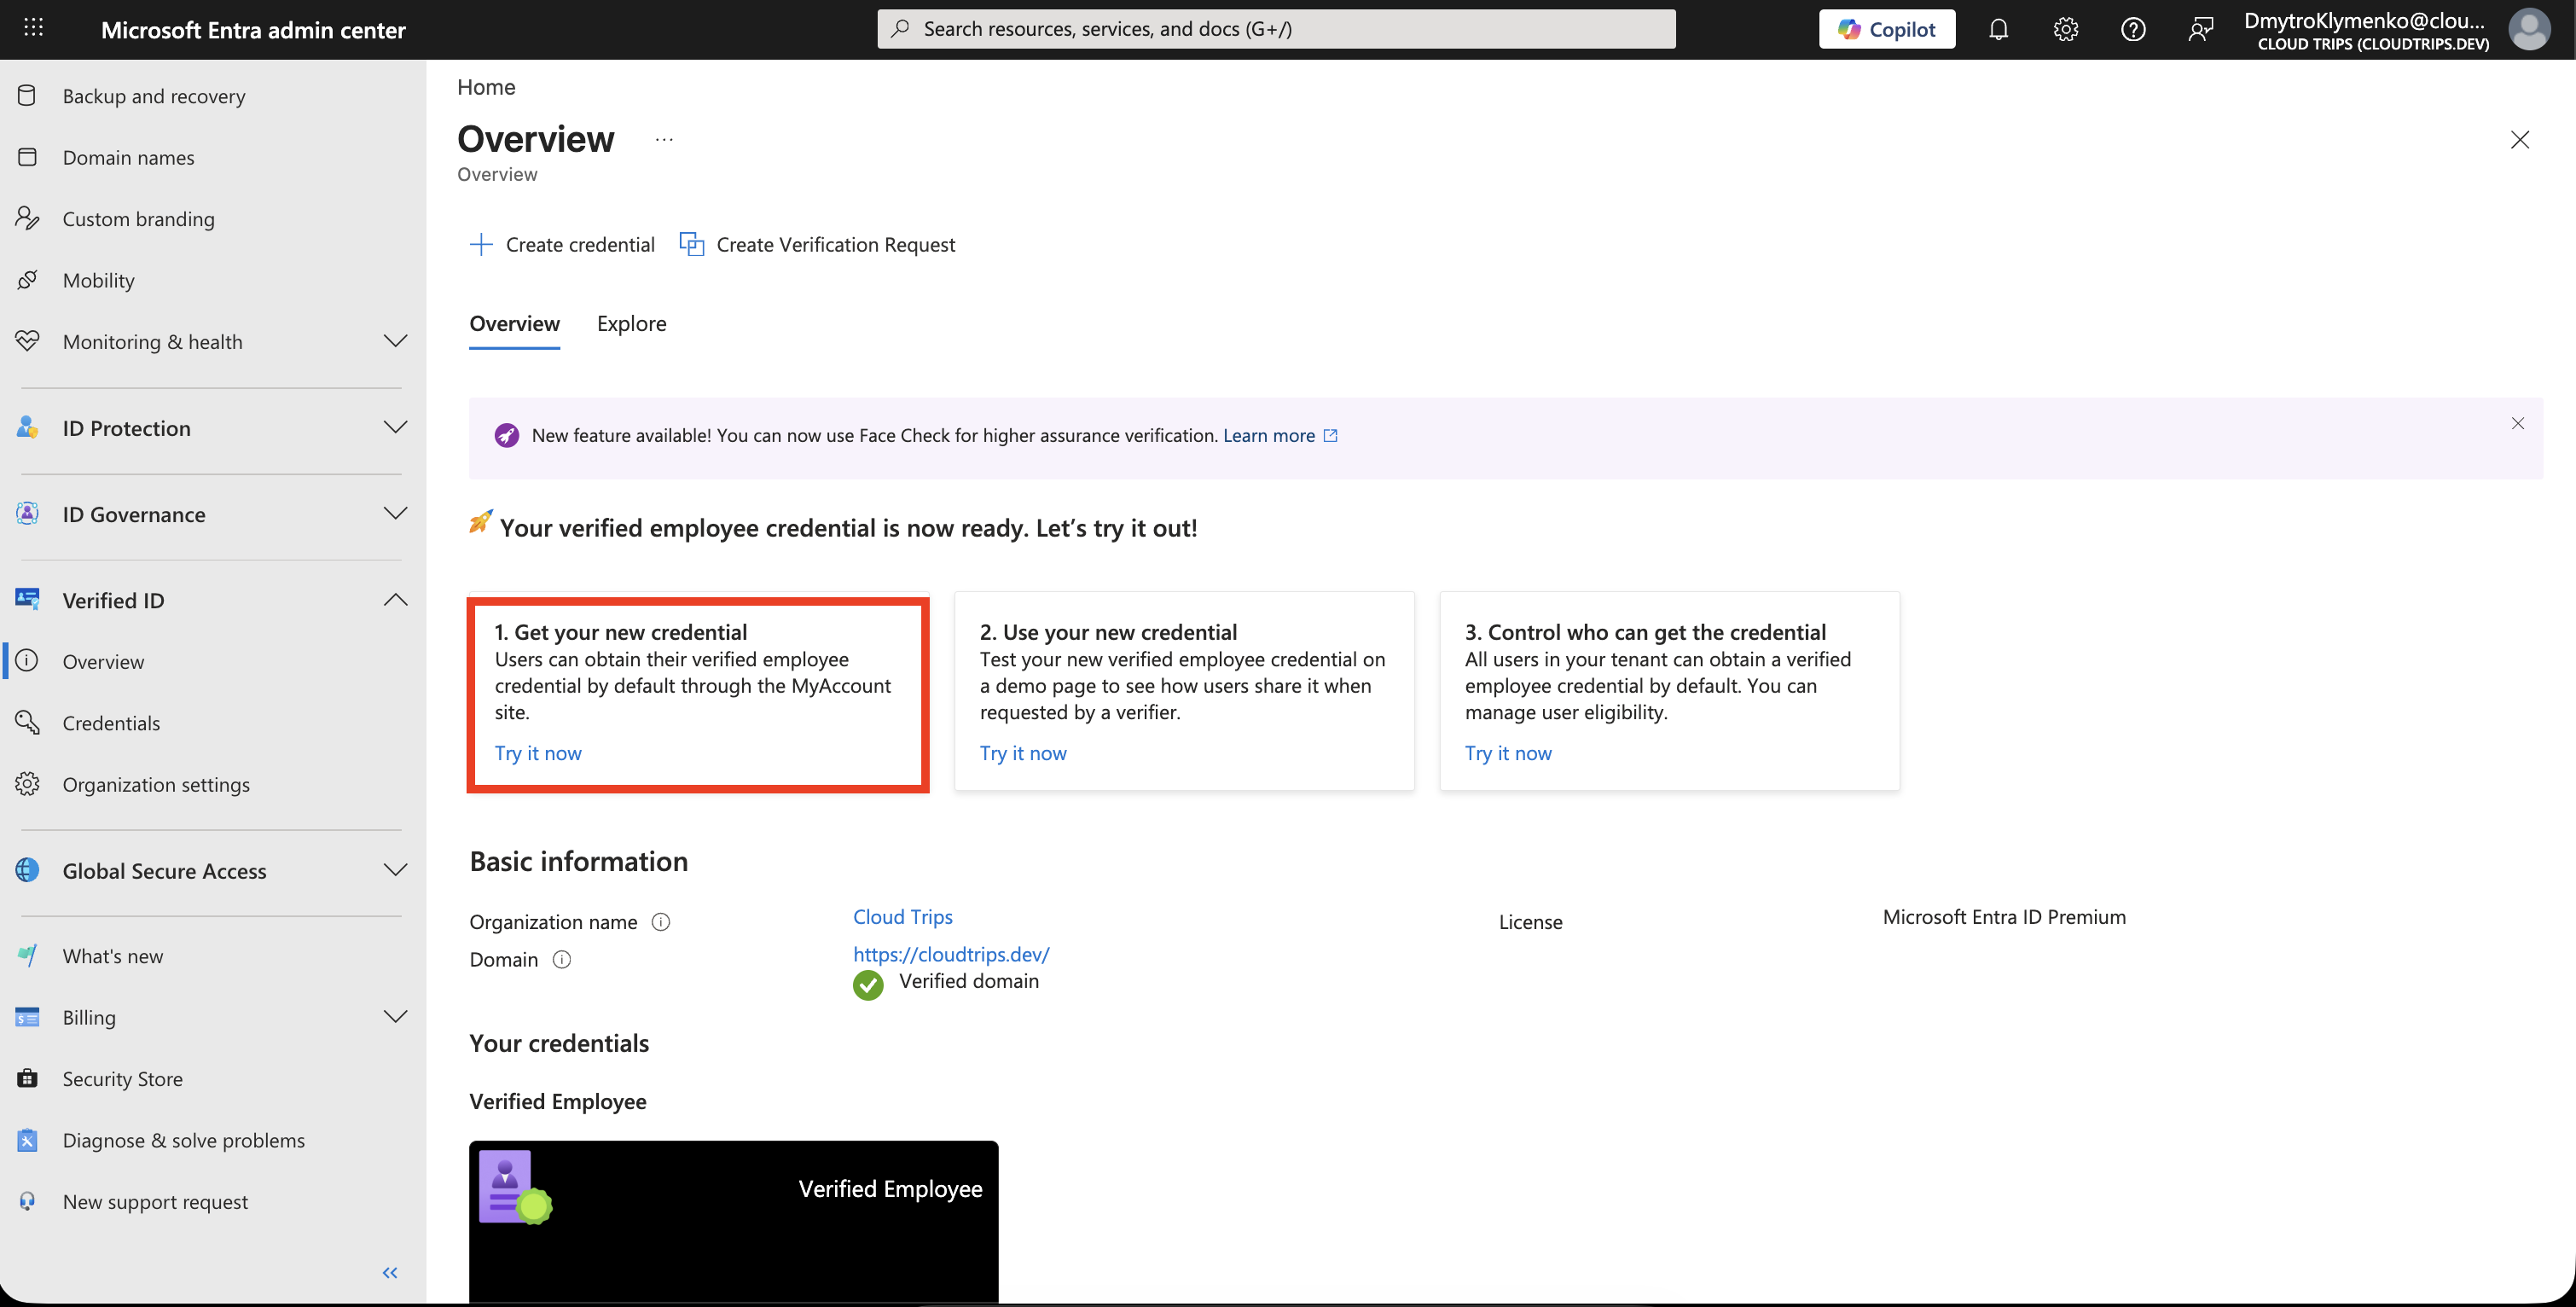This screenshot has width=2576, height=1307.
Task: Open the app launcher waffle icon
Action: (x=33, y=28)
